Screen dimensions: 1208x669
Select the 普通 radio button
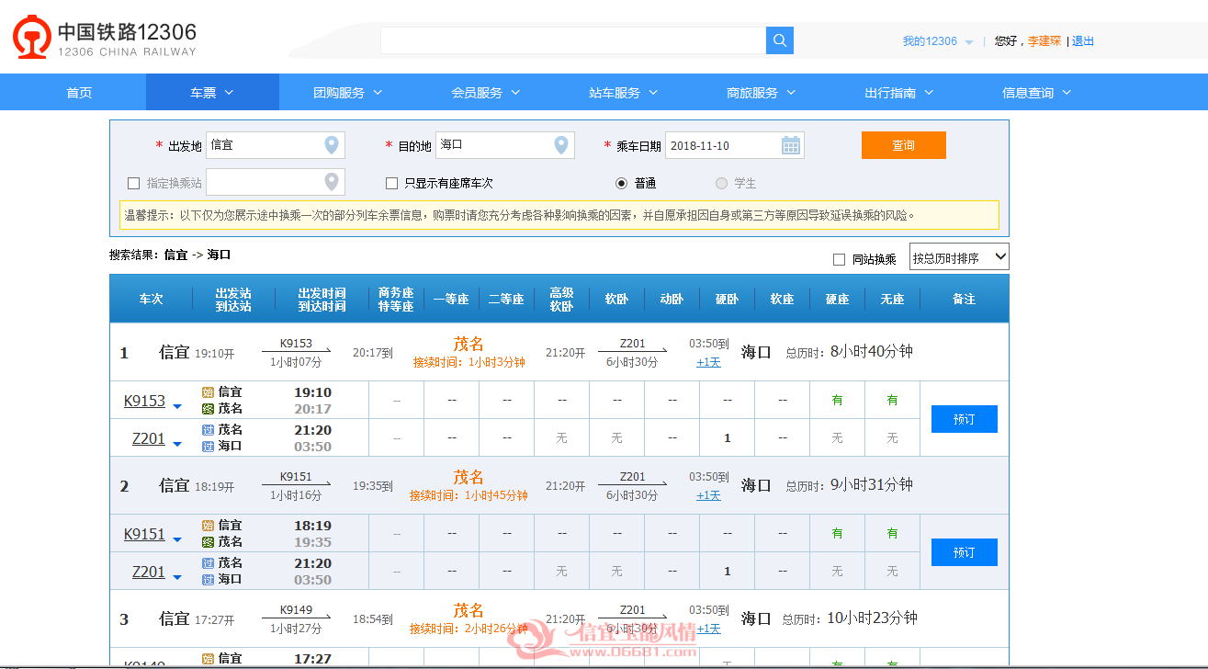pos(622,183)
